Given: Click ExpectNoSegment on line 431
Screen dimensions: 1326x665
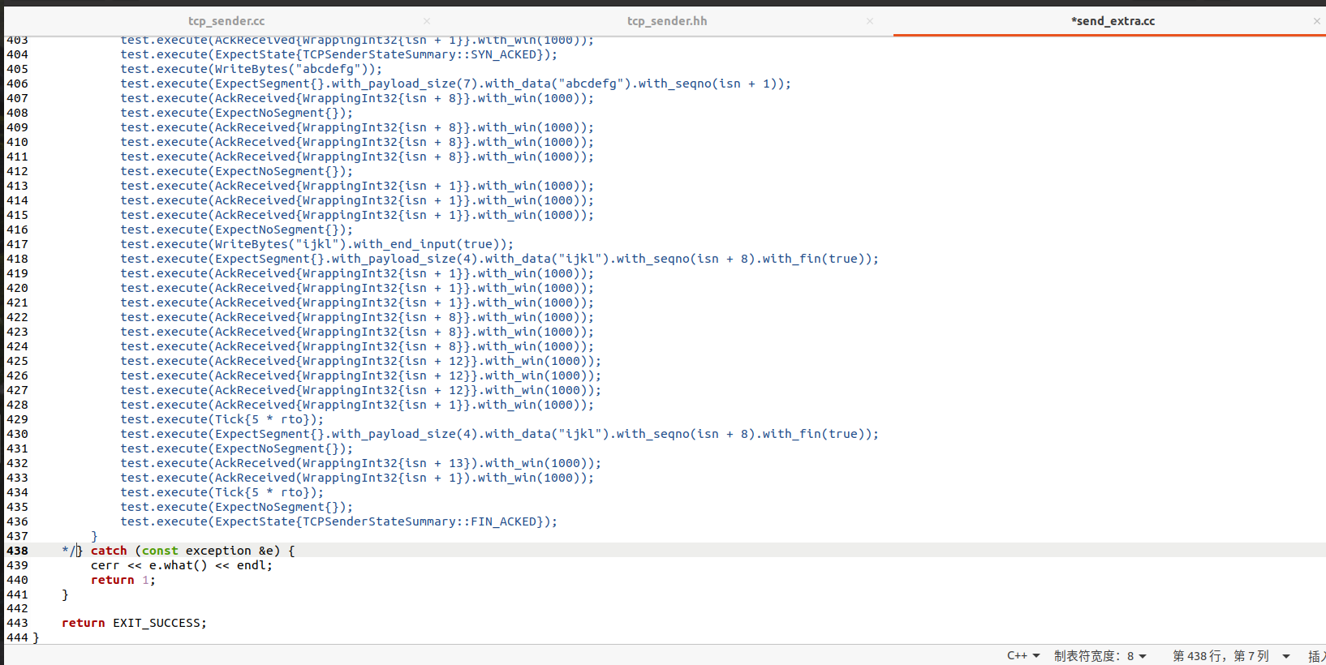Looking at the screenshot, I should coord(236,448).
